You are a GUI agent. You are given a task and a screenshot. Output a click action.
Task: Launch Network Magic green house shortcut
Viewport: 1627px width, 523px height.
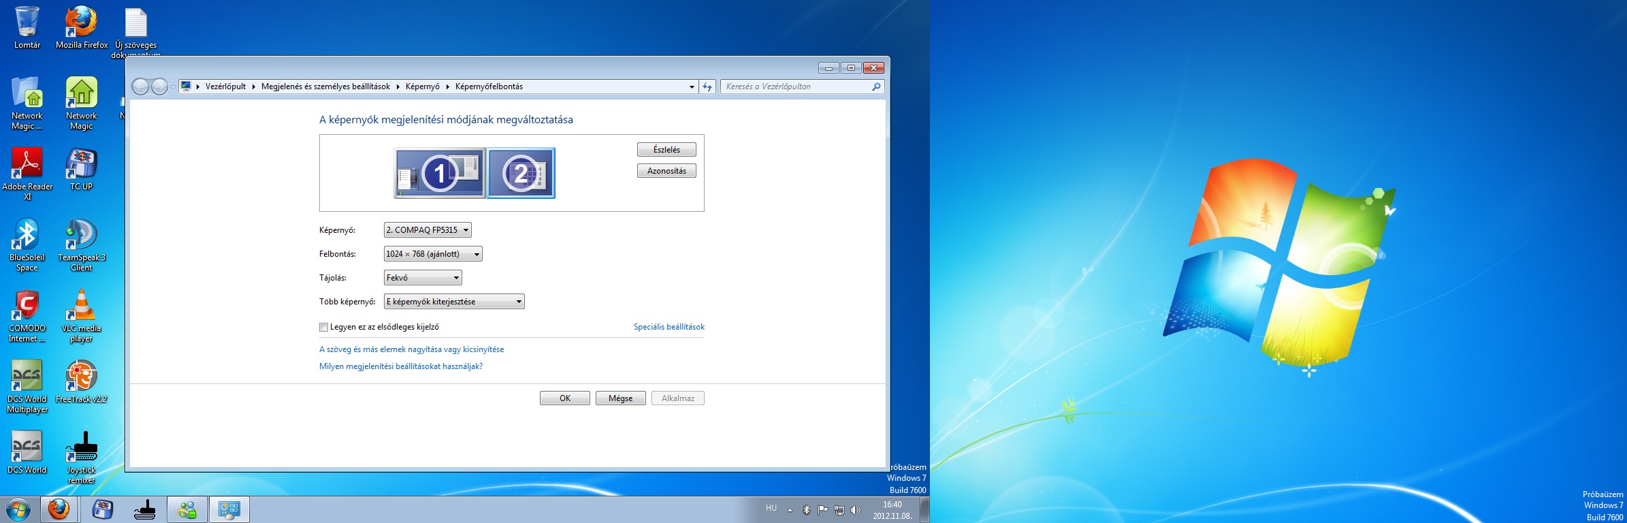click(x=82, y=104)
